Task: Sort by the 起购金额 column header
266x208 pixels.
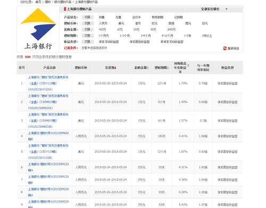Action: coord(142,68)
